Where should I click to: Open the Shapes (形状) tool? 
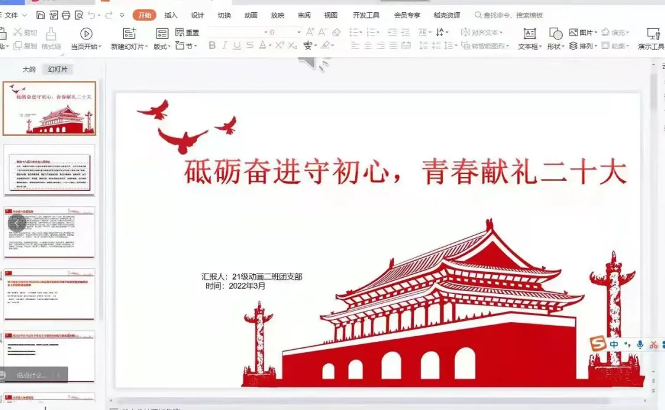(555, 34)
